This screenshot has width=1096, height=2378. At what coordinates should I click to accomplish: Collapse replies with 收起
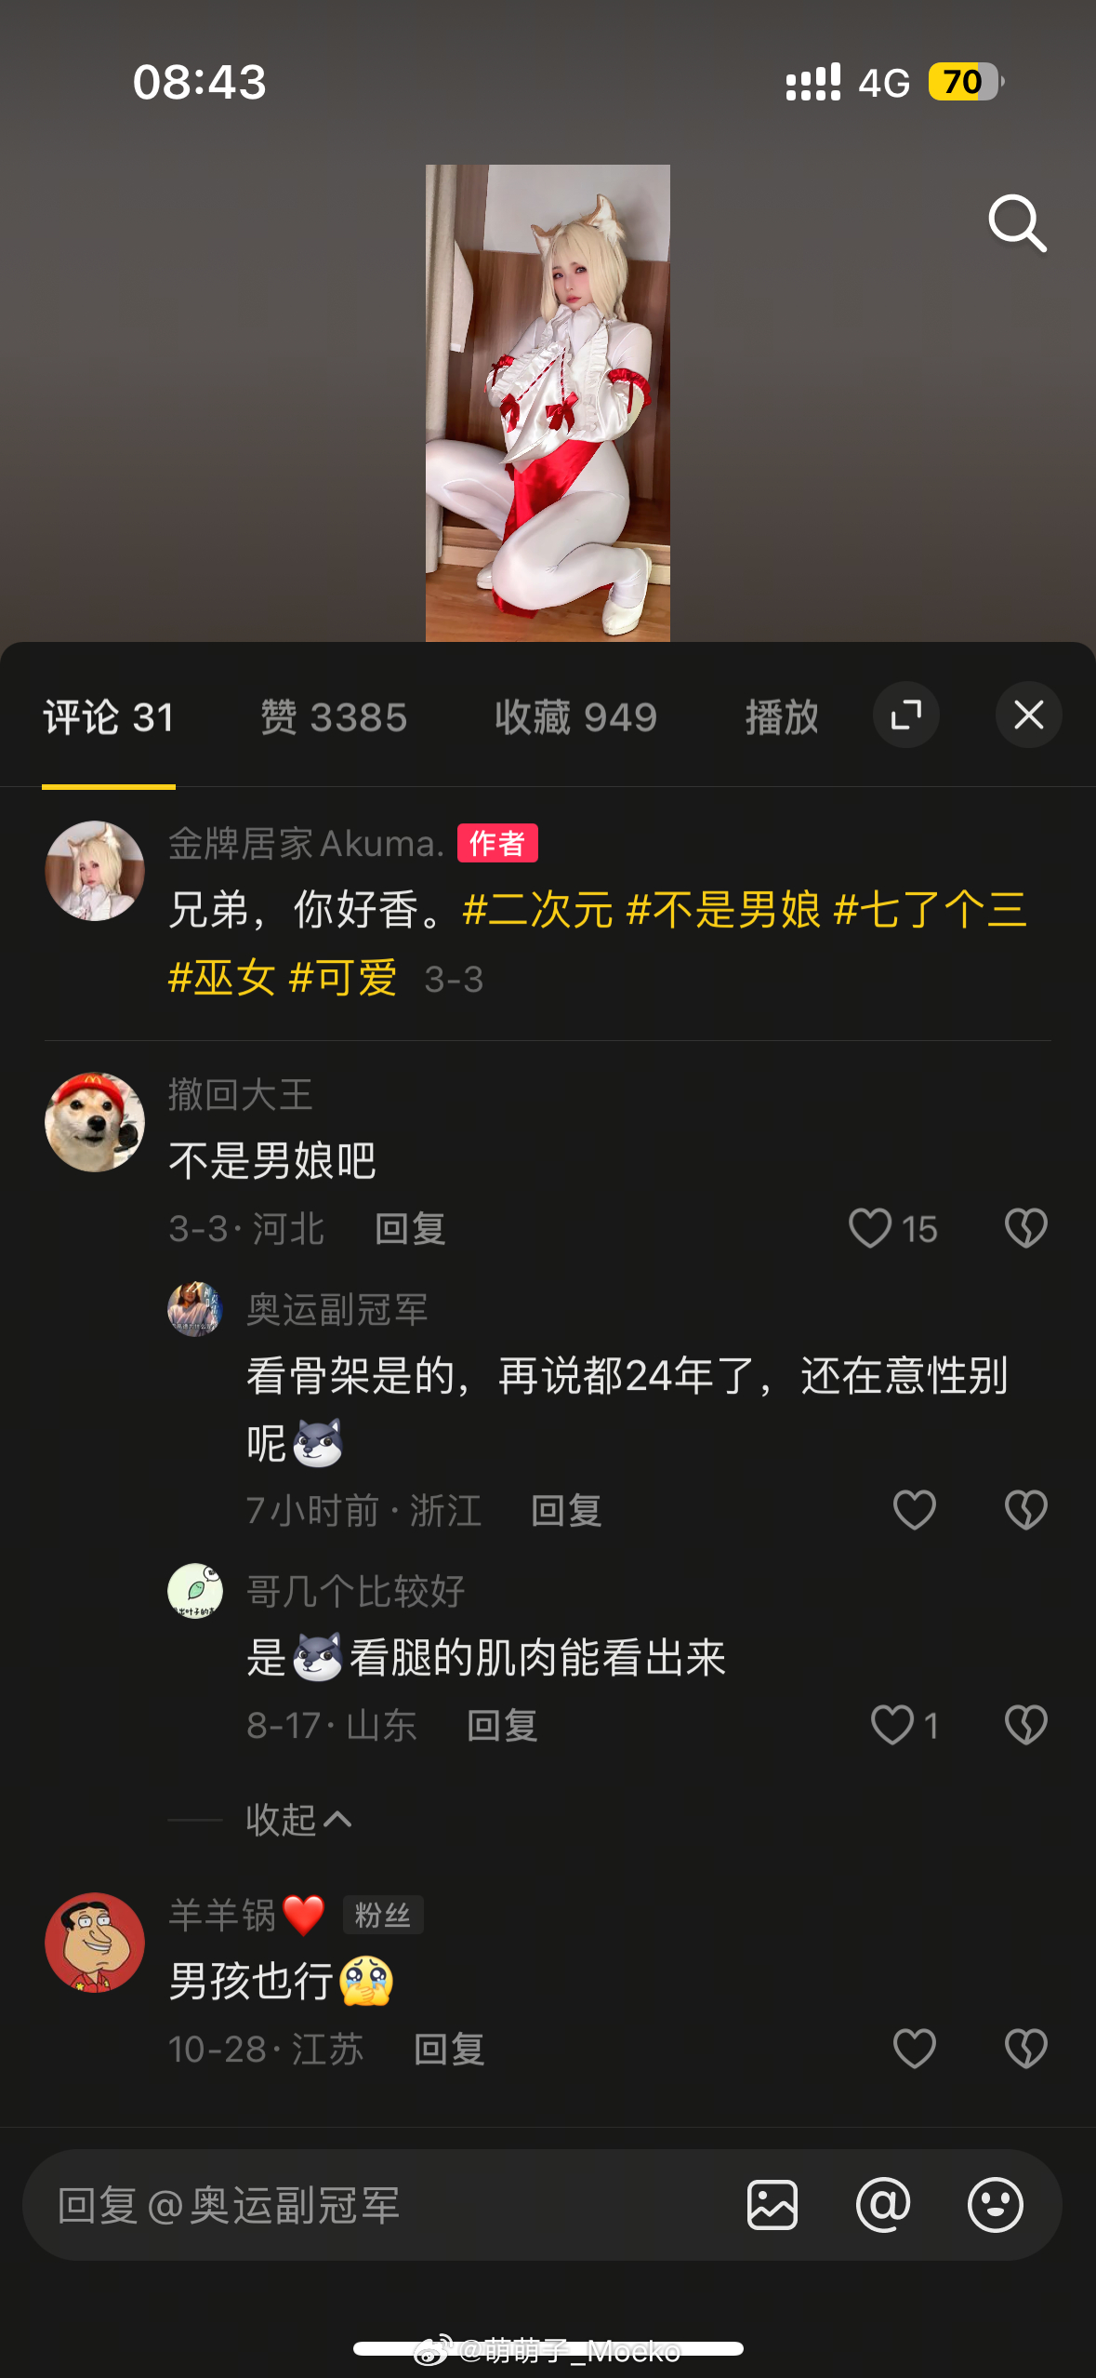click(298, 1820)
